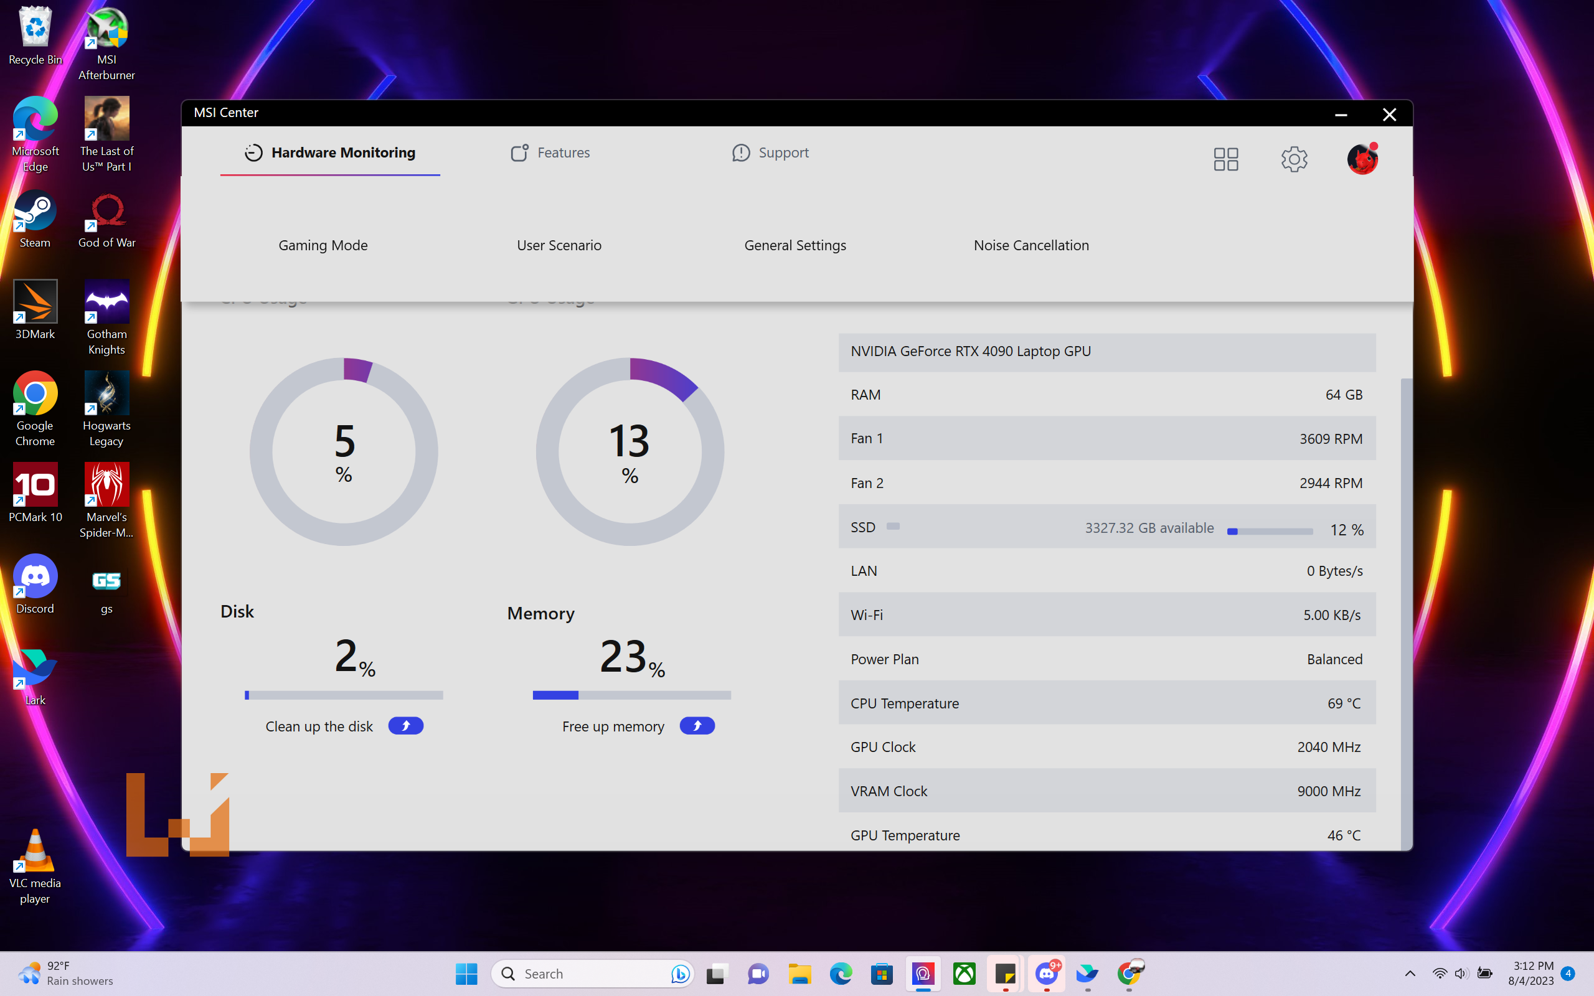The height and width of the screenshot is (996, 1594).
Task: Click the 5% usage donut gauge
Action: tap(344, 451)
